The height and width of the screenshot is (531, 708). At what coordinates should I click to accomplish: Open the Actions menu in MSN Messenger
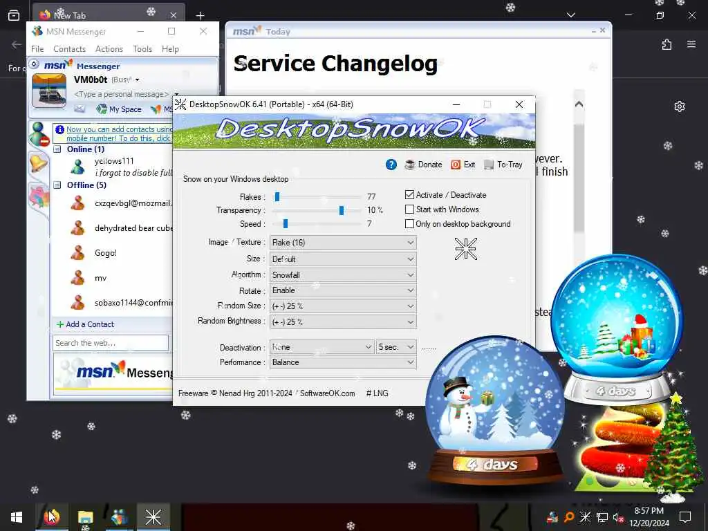[x=109, y=49]
